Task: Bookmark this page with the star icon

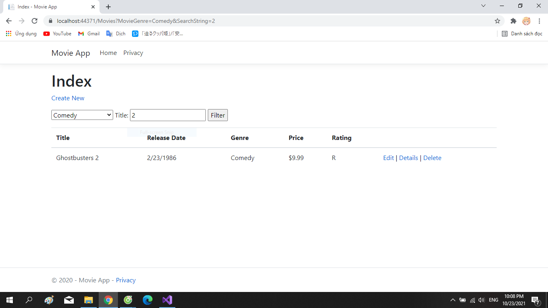Action: (x=497, y=21)
